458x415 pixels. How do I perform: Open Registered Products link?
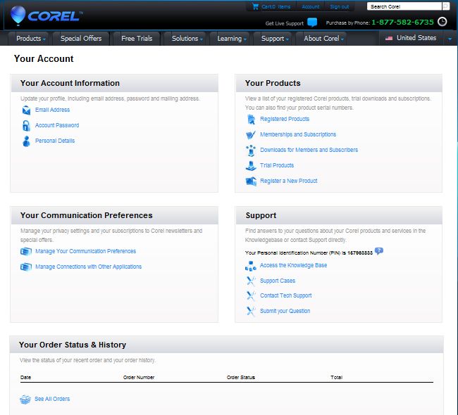pos(285,119)
